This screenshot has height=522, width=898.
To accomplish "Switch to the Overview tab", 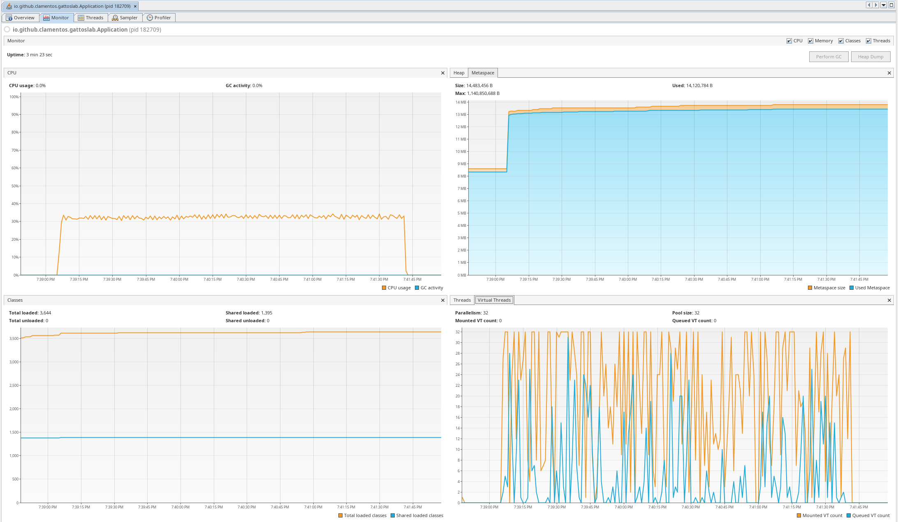I will click(x=21, y=18).
